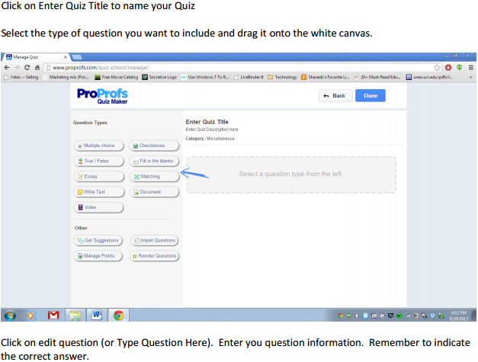Go to browser home icon
This screenshot has width=478, height=362.
[37, 68]
